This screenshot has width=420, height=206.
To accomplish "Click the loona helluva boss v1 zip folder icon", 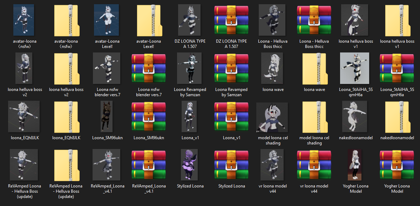I will point(397,20).
